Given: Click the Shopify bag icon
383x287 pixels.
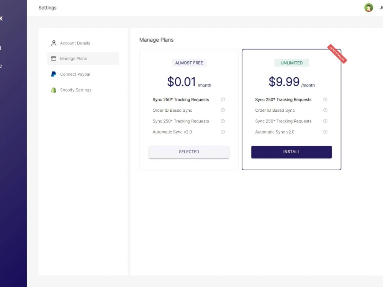Looking at the screenshot, I should pyautogui.click(x=54, y=90).
